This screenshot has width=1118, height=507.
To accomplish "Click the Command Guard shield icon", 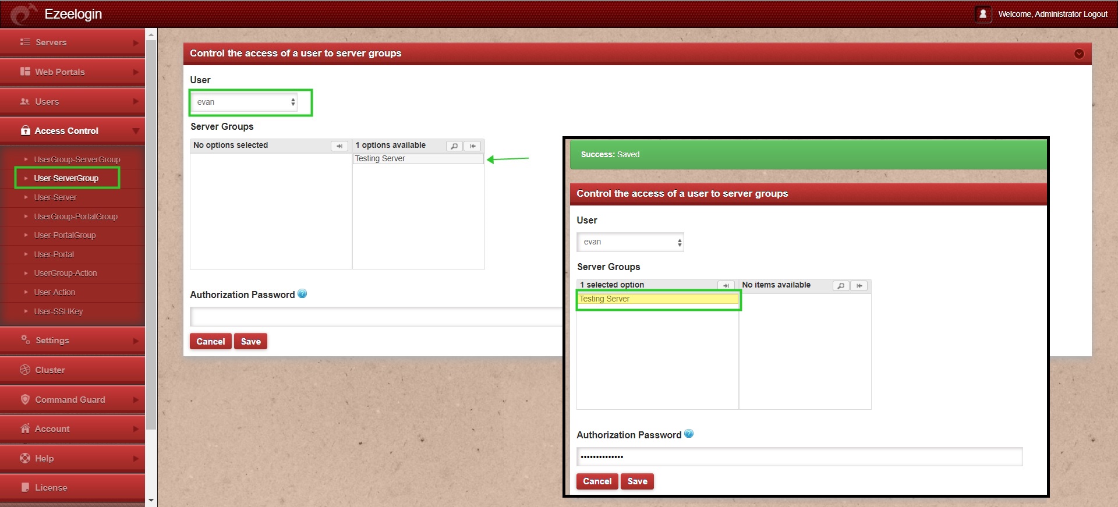I will (25, 399).
